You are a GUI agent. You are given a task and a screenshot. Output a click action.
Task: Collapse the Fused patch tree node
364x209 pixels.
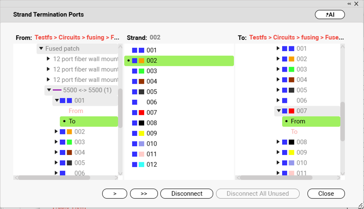tap(41, 48)
